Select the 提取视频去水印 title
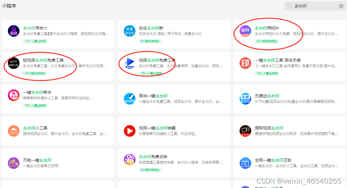347x188 pixels. tap(269, 128)
